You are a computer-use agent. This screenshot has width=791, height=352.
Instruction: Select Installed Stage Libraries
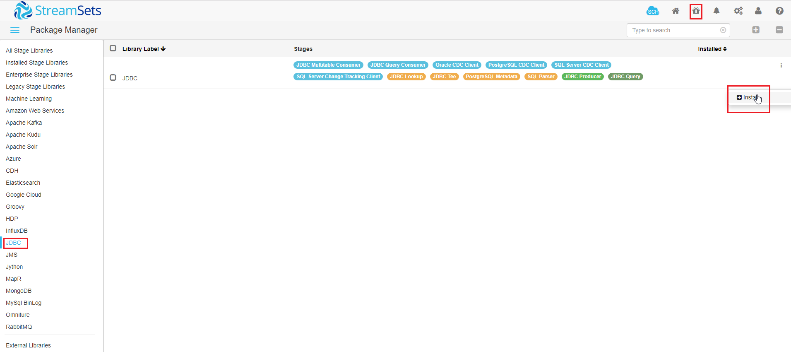click(37, 63)
